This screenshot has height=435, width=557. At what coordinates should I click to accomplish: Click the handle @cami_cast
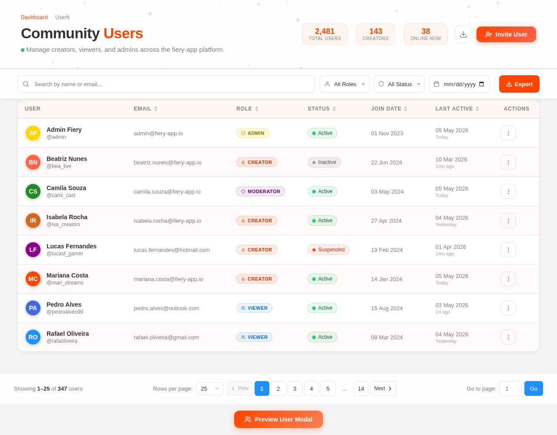point(61,195)
